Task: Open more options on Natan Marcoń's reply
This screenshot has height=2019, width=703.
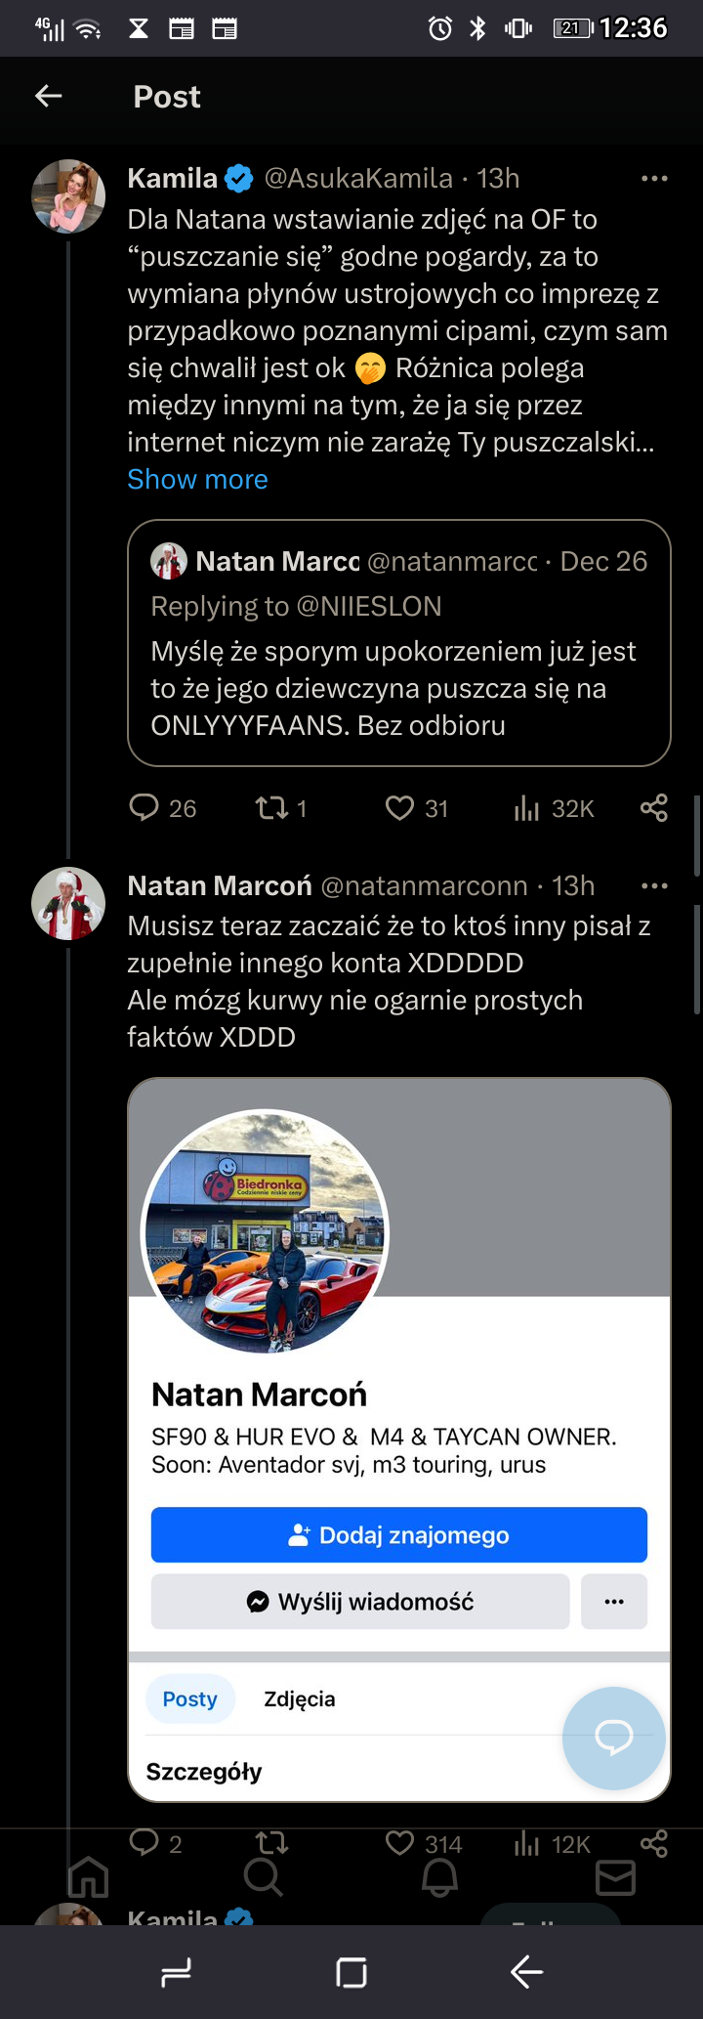Action: 654,886
